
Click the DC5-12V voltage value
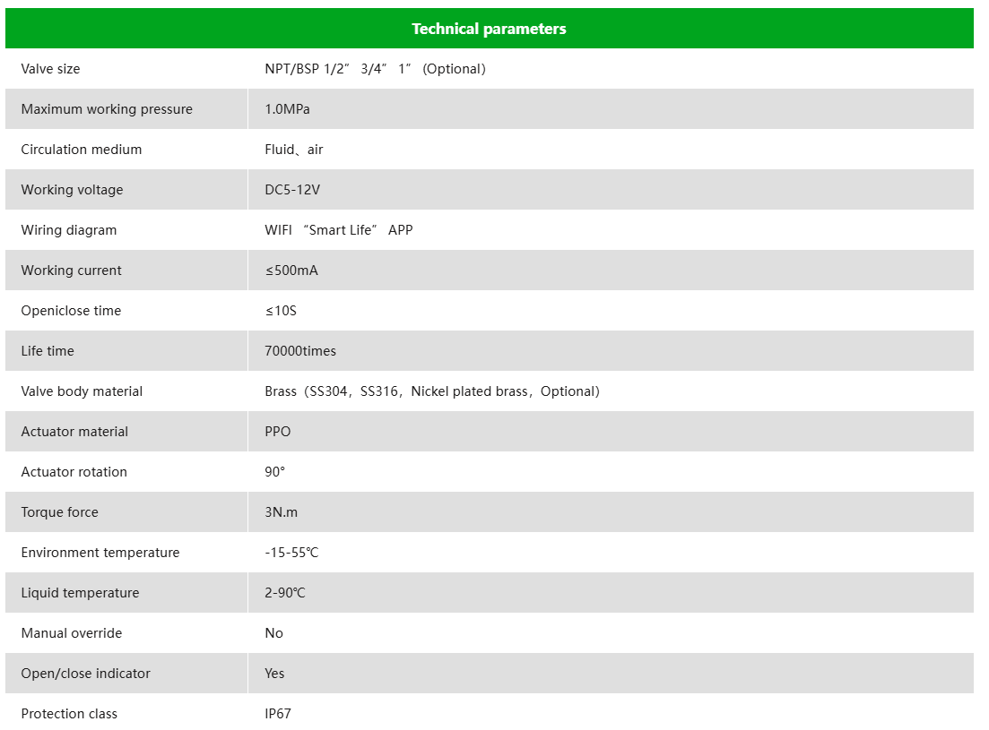[x=292, y=190]
